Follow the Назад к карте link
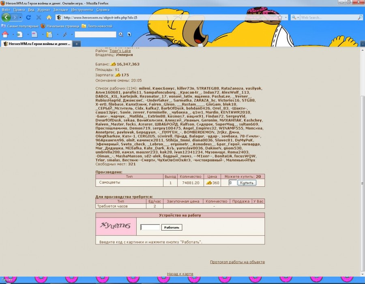 pos(180,274)
